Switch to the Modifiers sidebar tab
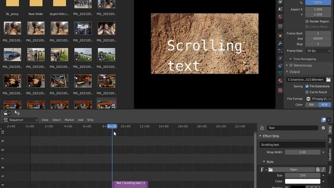 click(330, 155)
